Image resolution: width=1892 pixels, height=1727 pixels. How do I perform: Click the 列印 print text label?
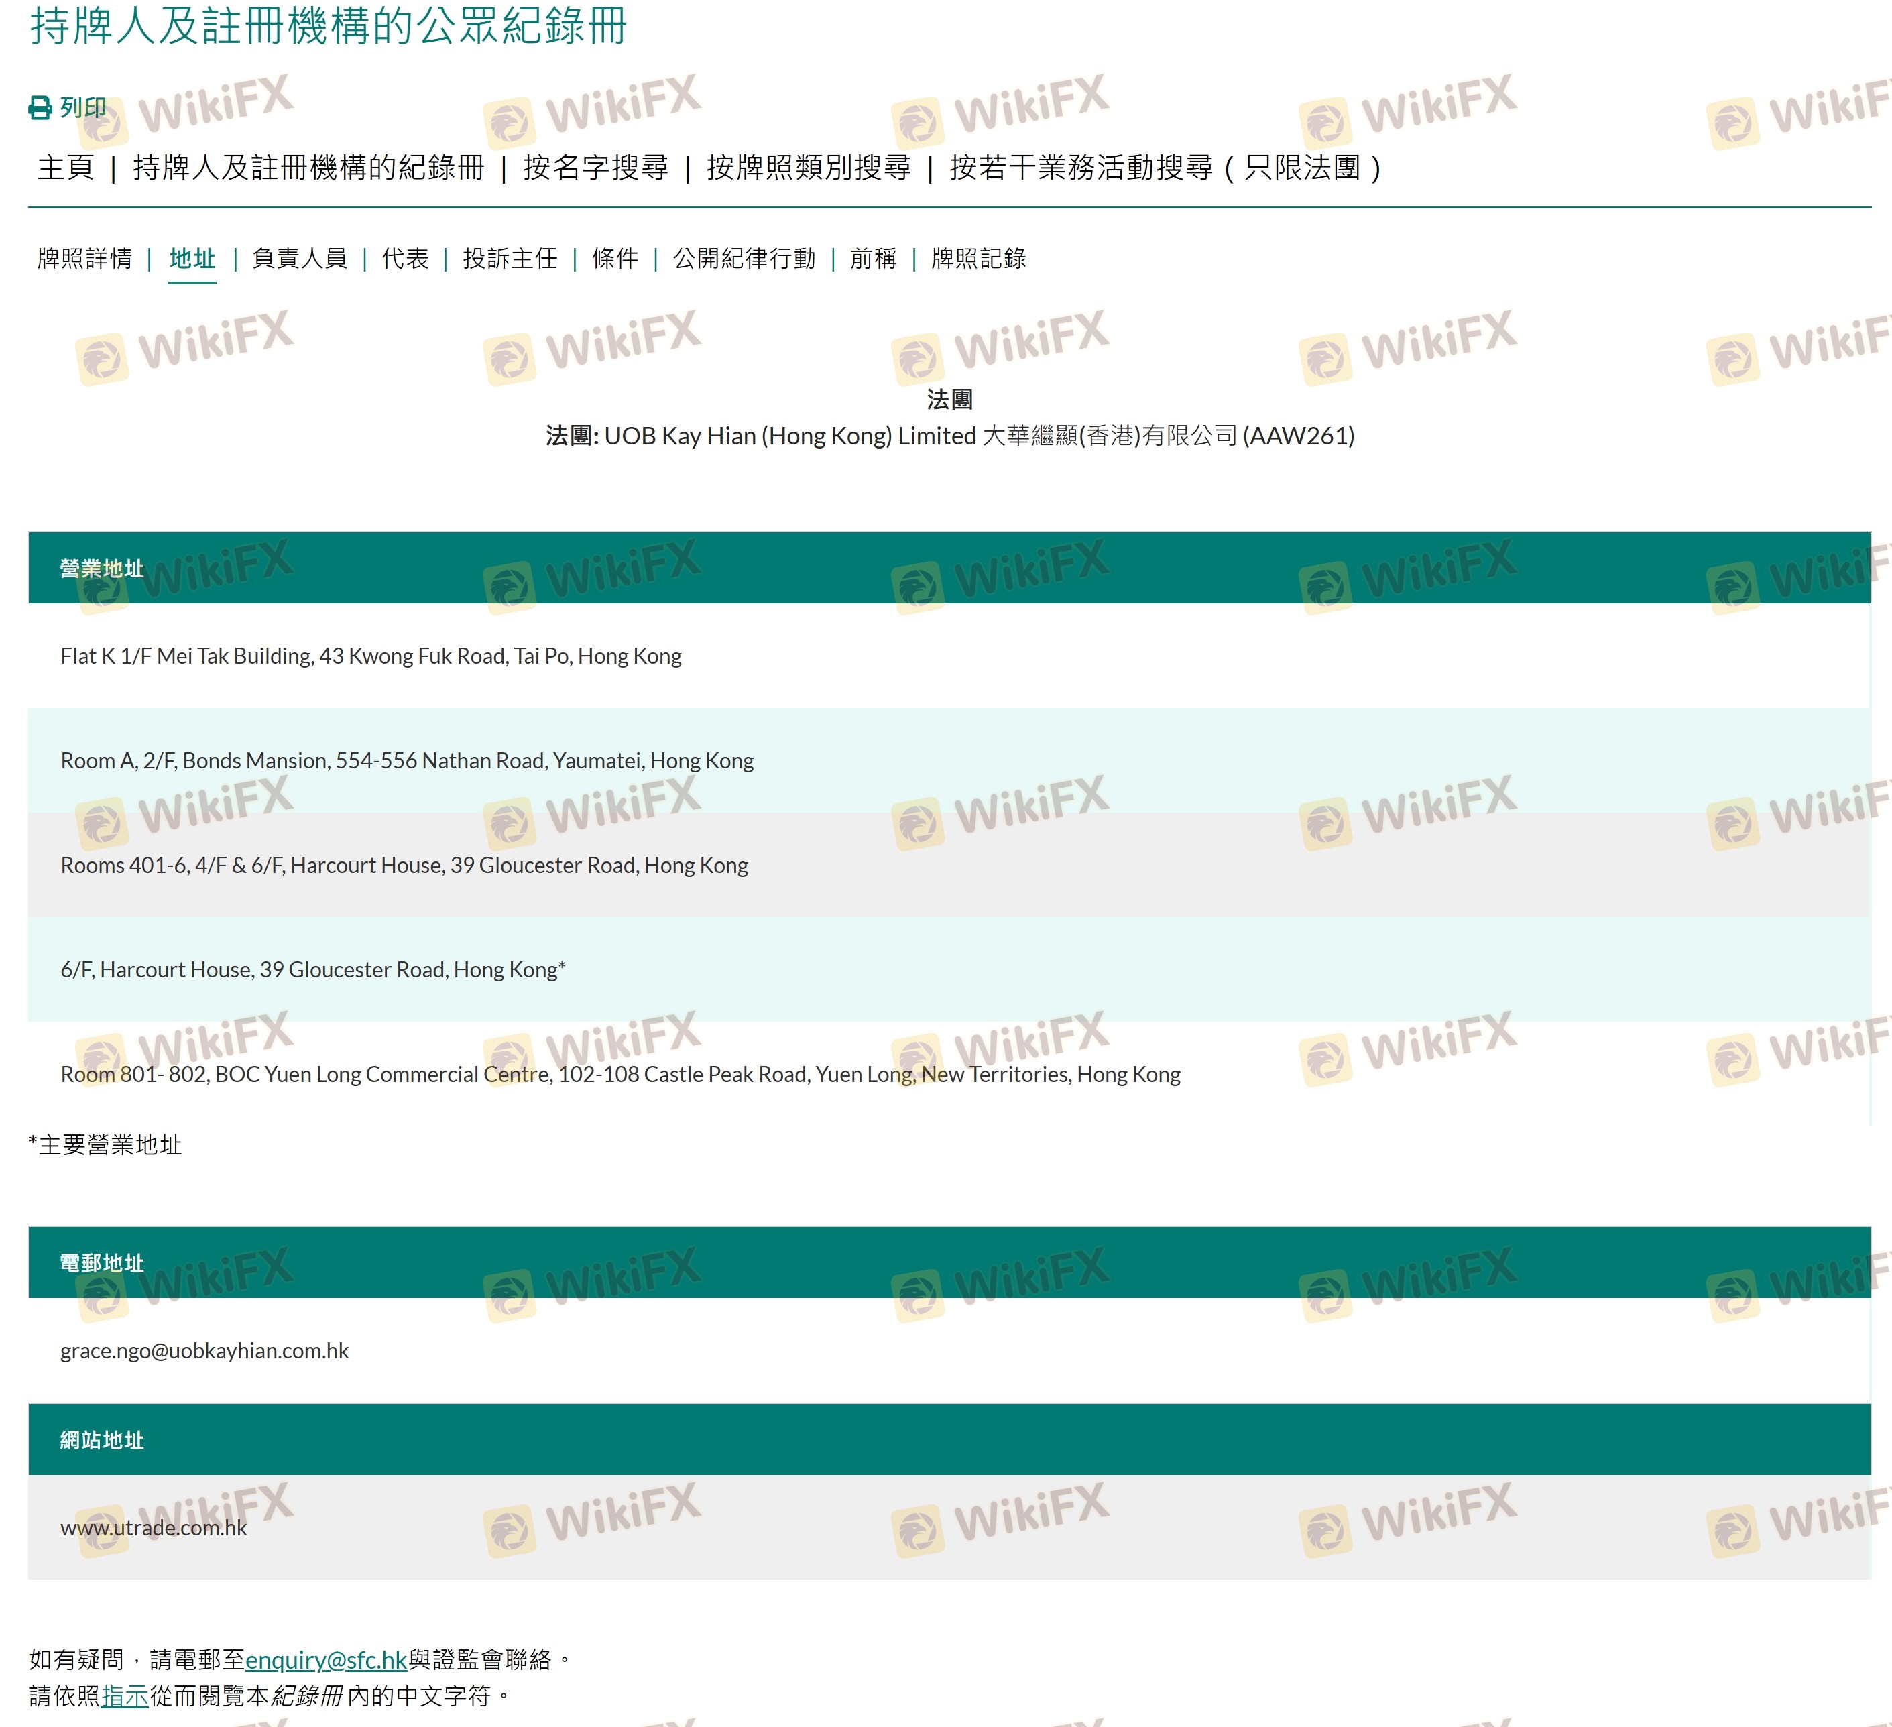point(84,108)
